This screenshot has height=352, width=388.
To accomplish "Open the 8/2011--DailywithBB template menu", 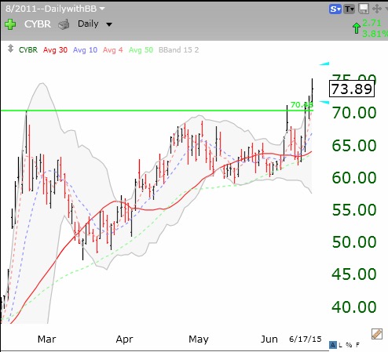I will 55,9.
